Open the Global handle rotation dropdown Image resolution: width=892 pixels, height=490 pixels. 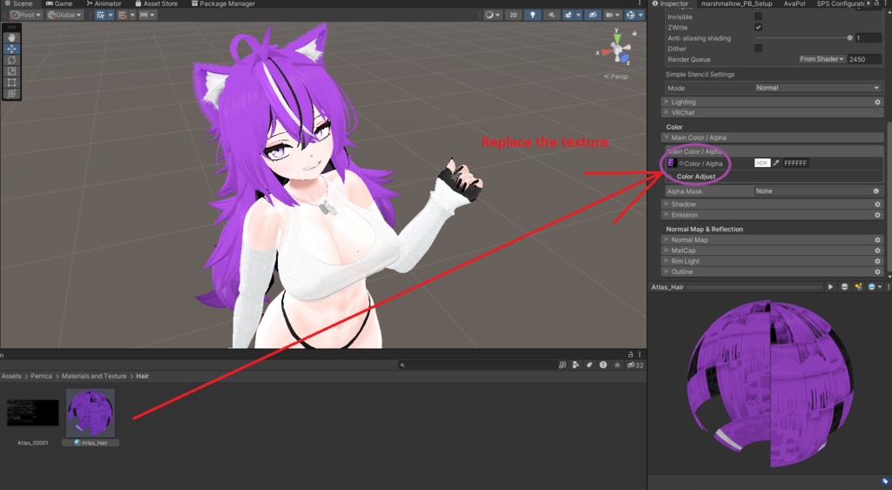64,15
